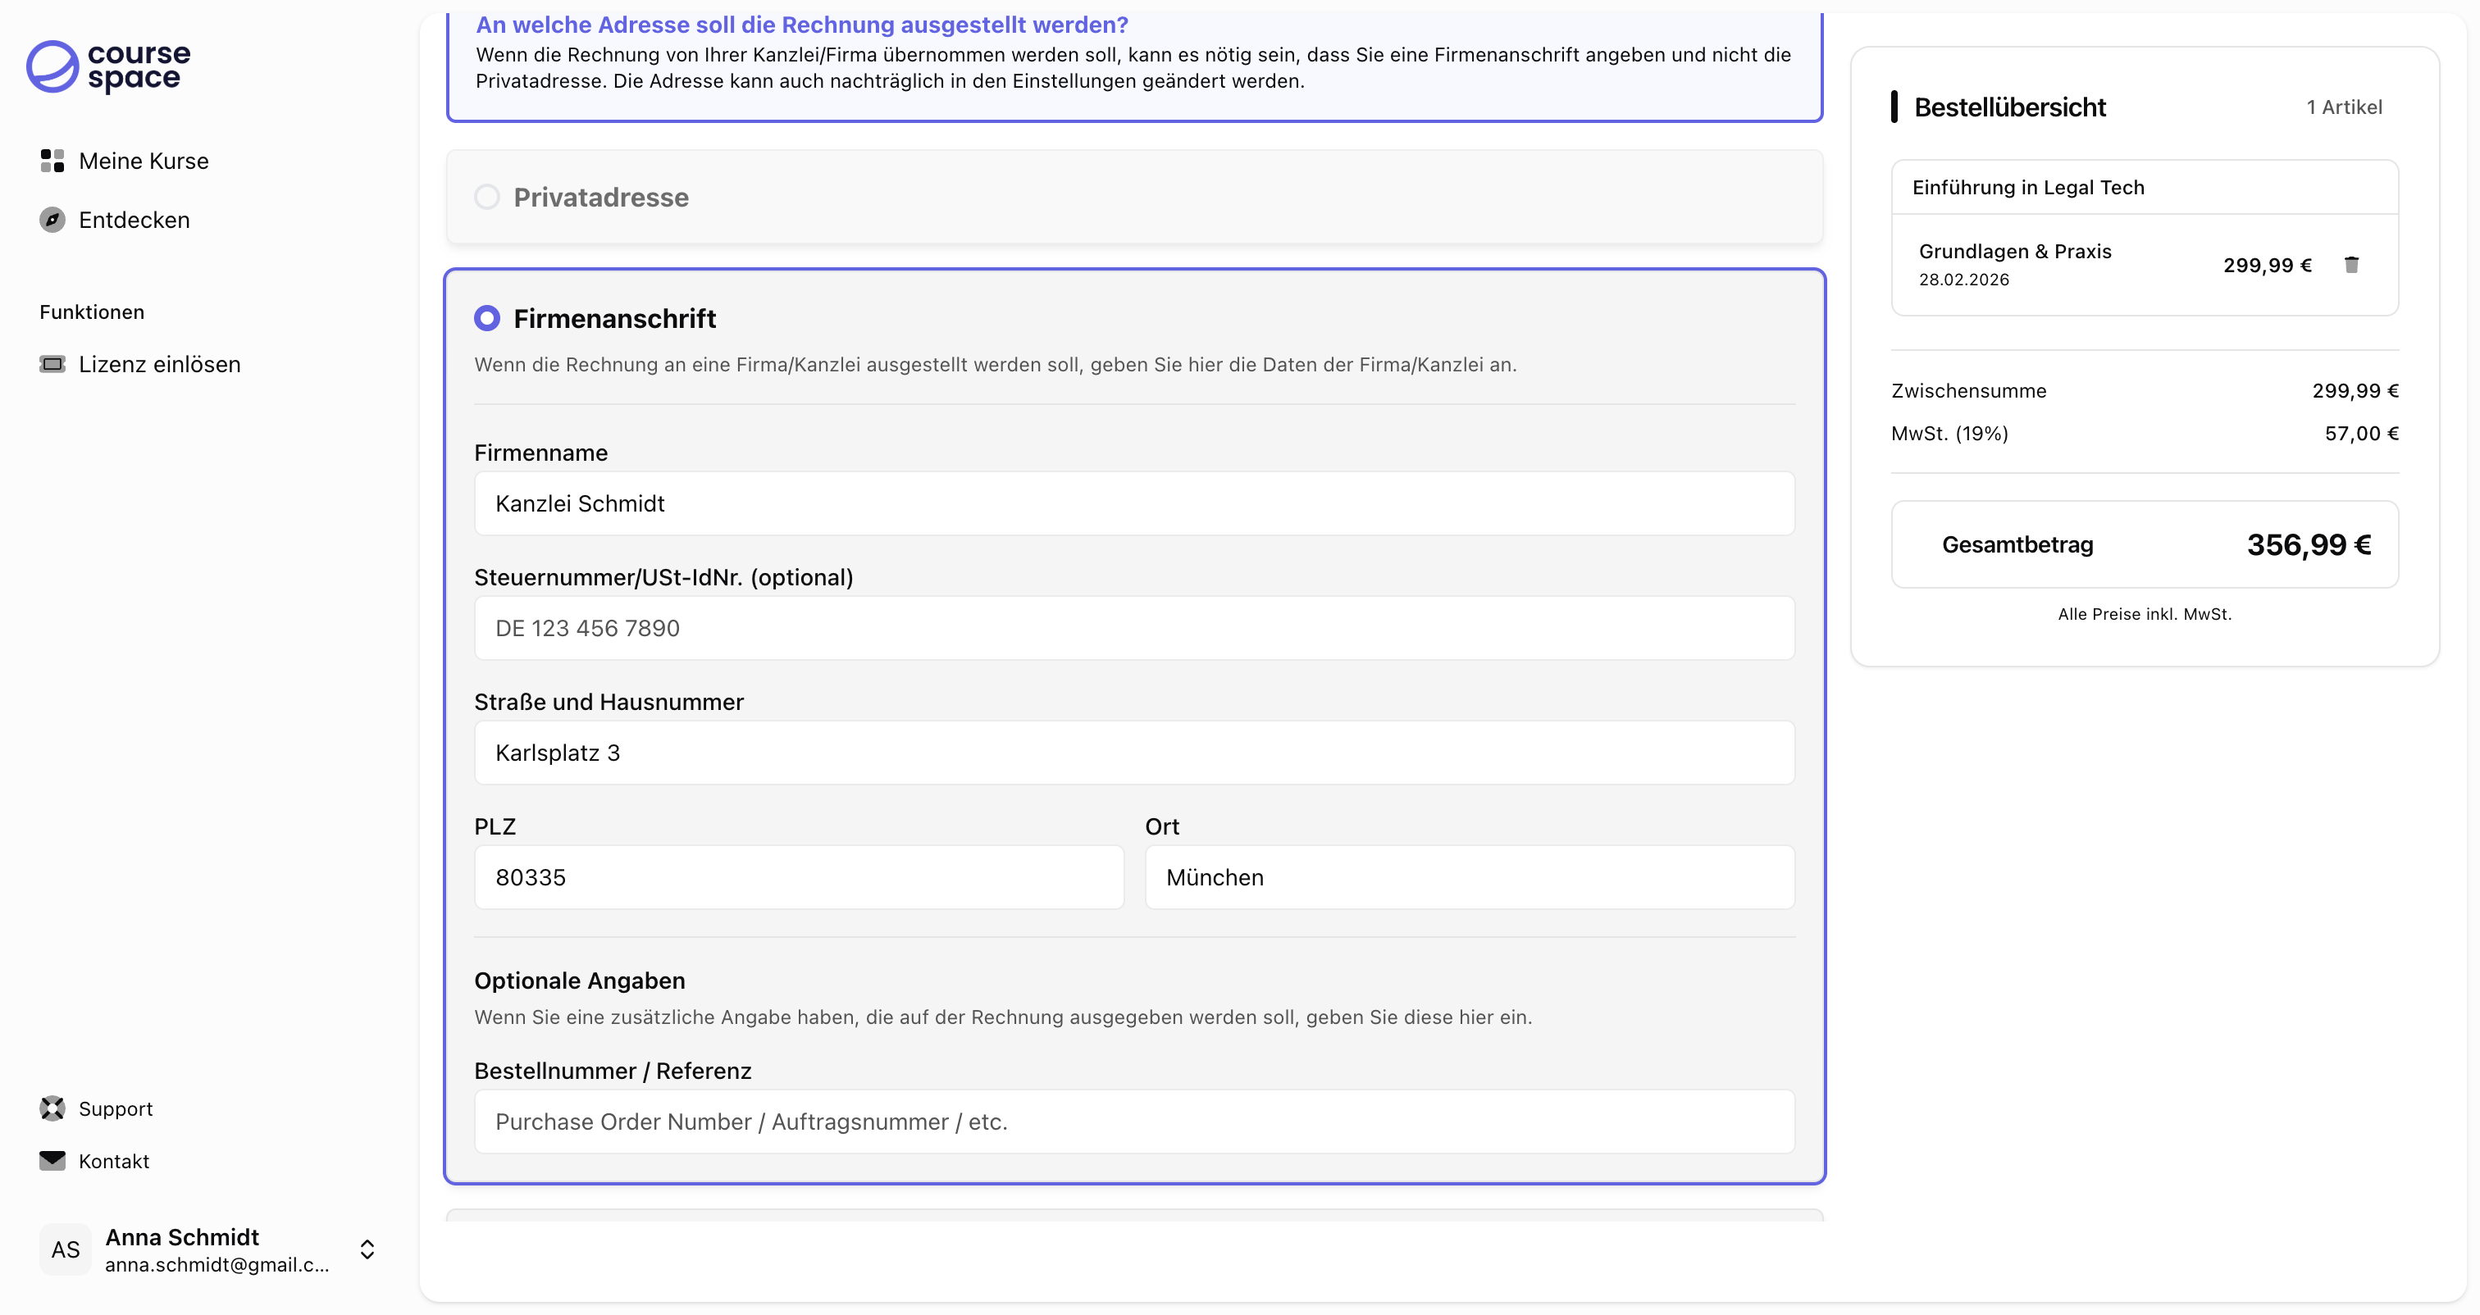Expand the Anna Schmidt account switcher chevron
The width and height of the screenshot is (2480, 1315).
(367, 1249)
